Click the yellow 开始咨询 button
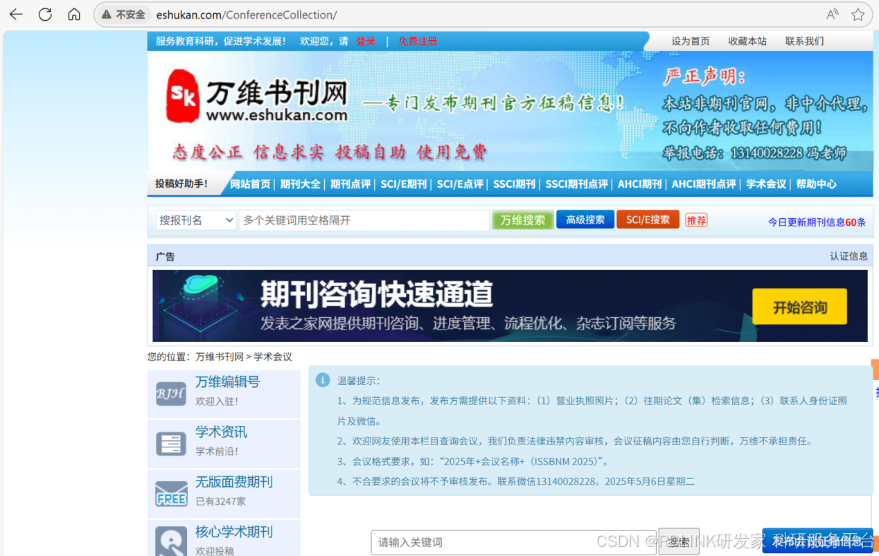The width and height of the screenshot is (879, 556). coord(800,307)
